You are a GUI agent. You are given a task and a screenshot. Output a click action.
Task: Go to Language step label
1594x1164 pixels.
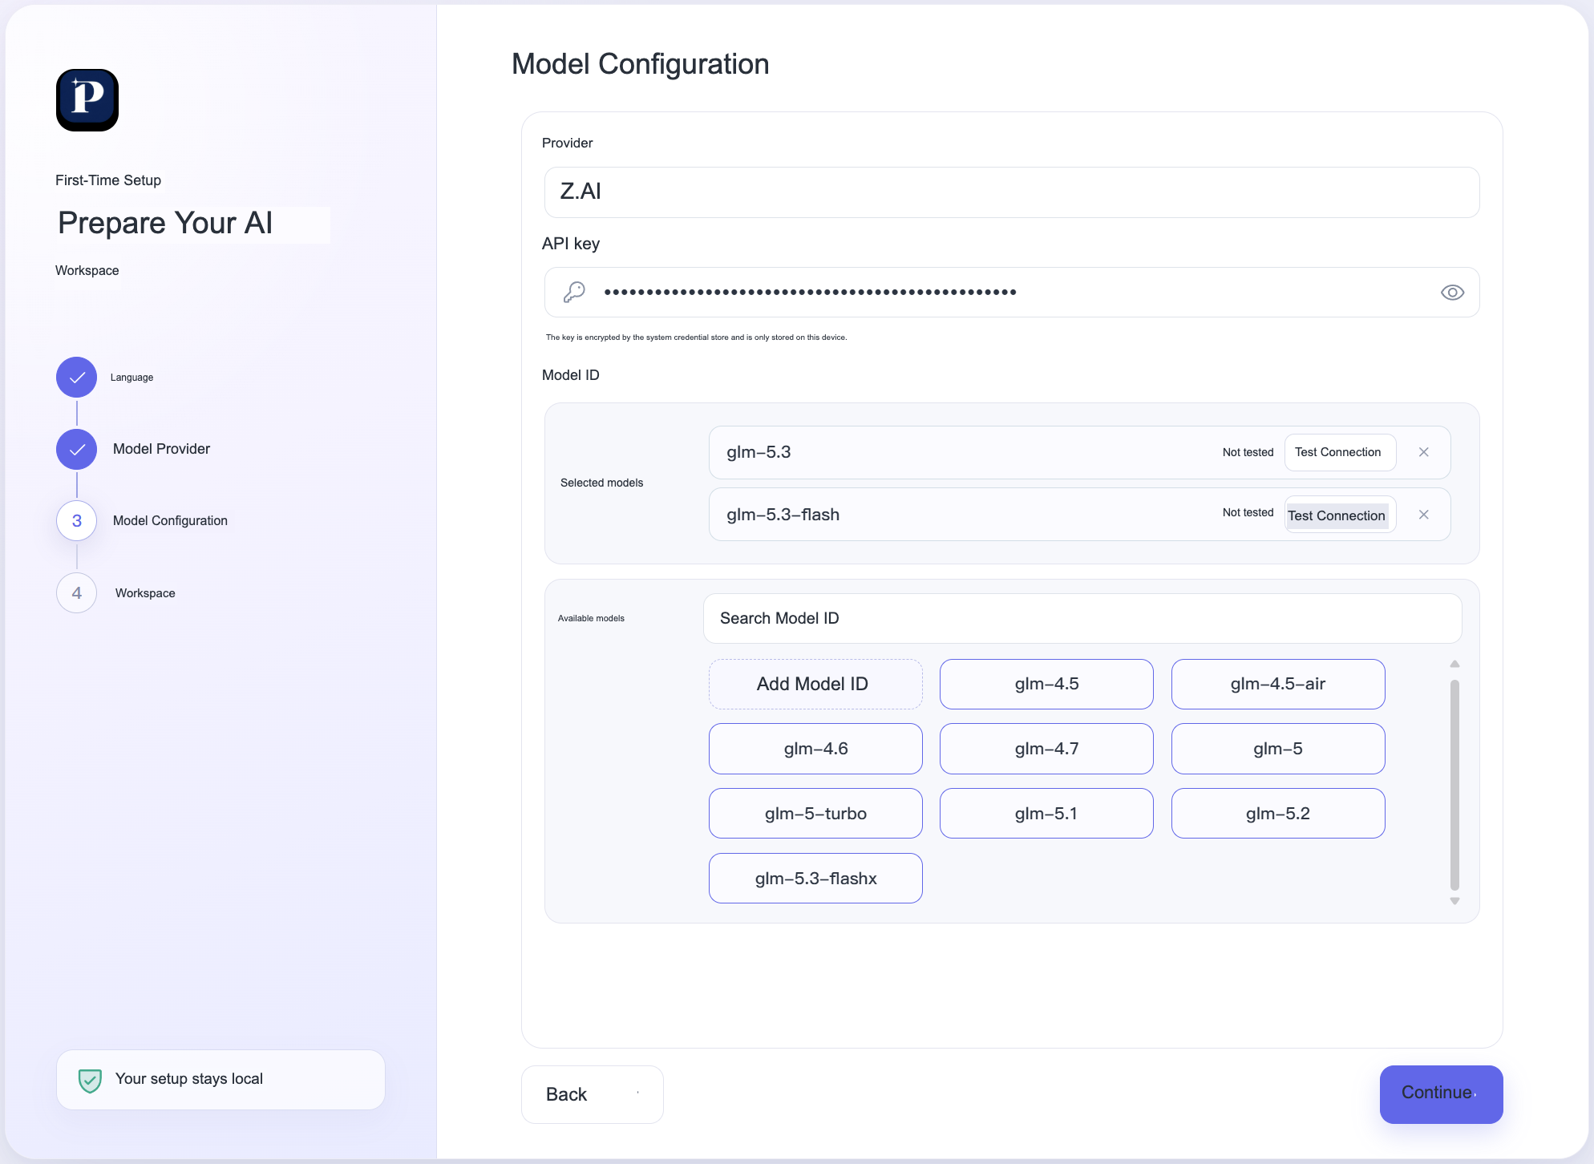click(x=131, y=378)
